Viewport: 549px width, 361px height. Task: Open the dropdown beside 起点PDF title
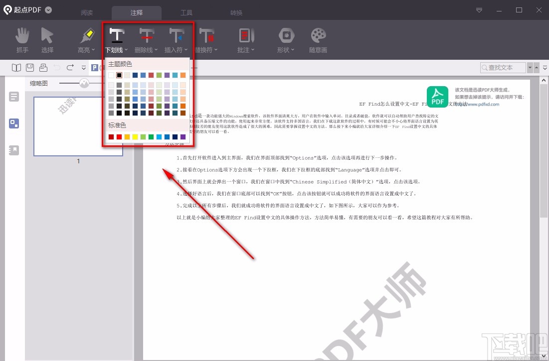tap(49, 10)
